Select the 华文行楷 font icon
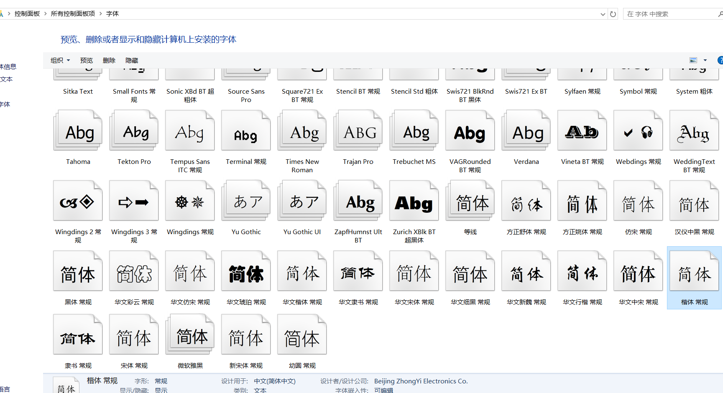 [582, 271]
